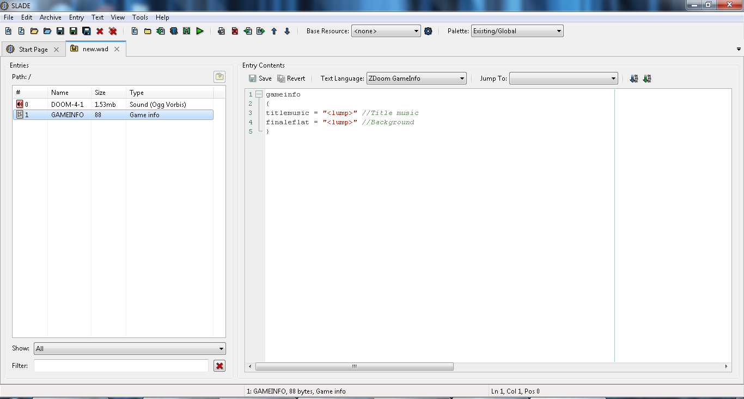Click 1.53mb size cell
Viewport: 744px width, 399px height.
coord(105,104)
